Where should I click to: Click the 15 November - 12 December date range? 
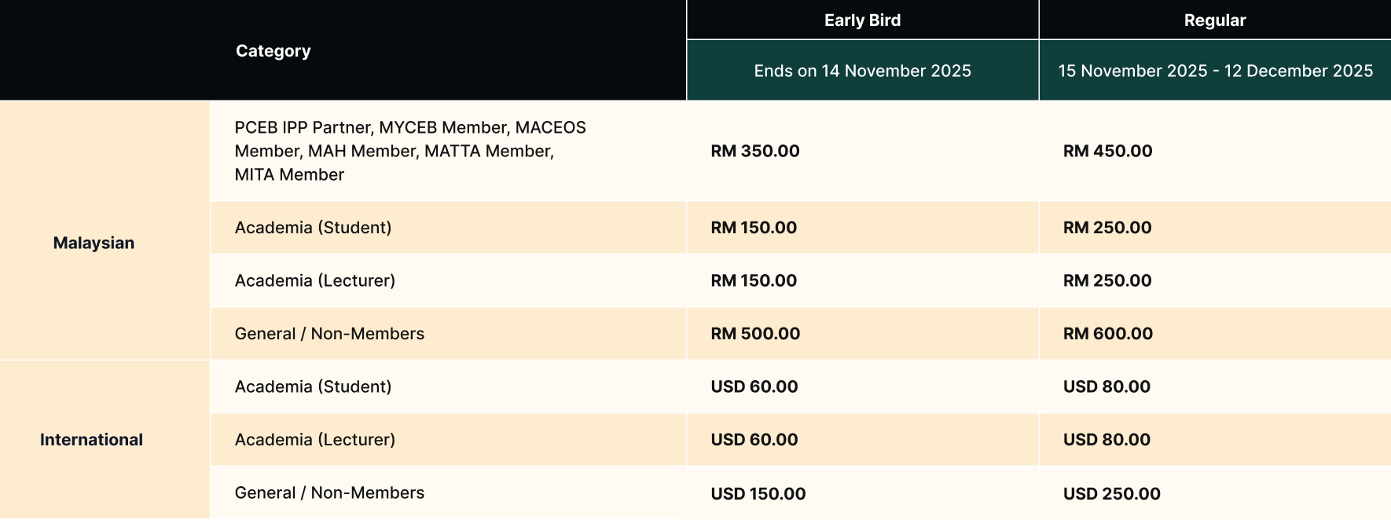tap(1215, 71)
